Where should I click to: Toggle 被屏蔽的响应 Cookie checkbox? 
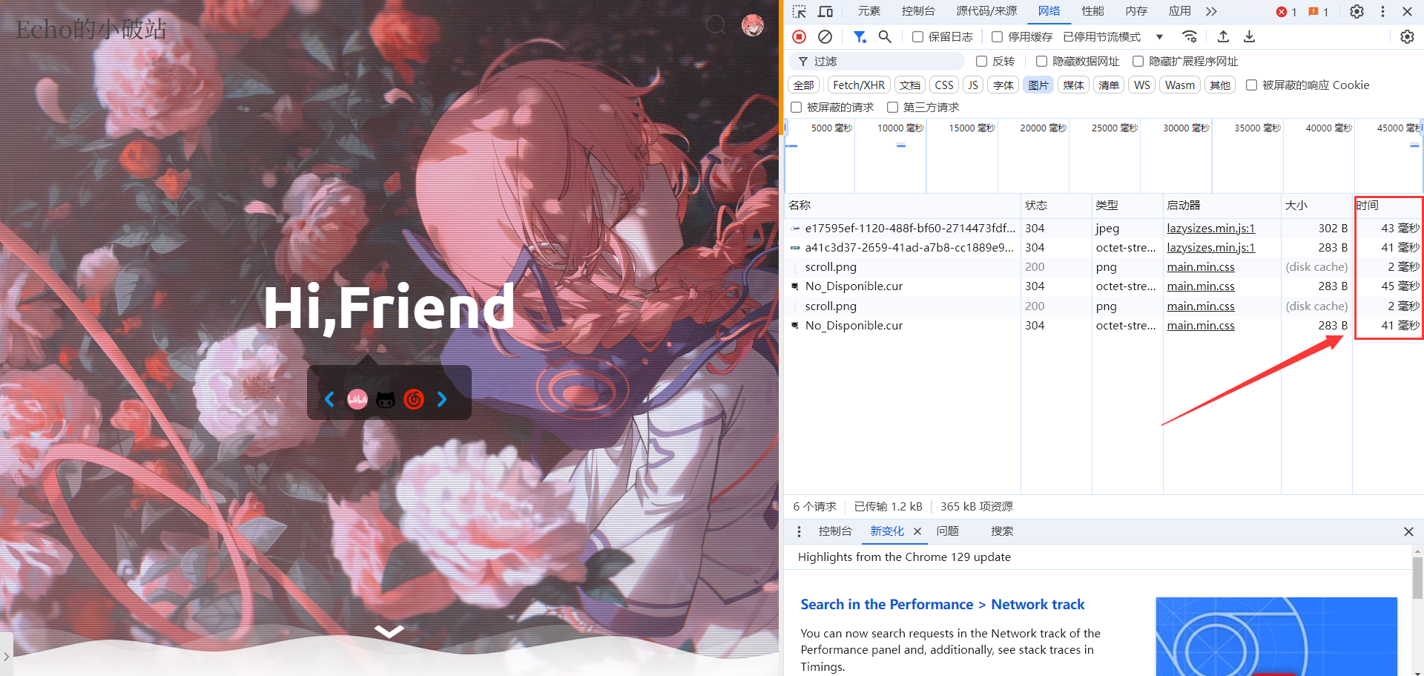1251,85
